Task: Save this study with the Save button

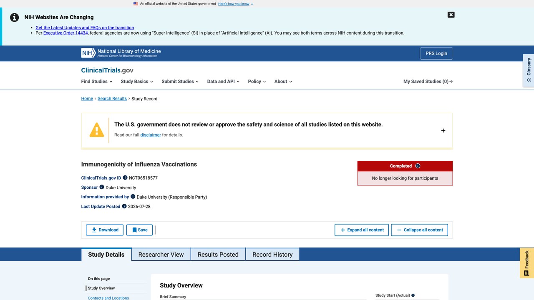Action: point(139,230)
